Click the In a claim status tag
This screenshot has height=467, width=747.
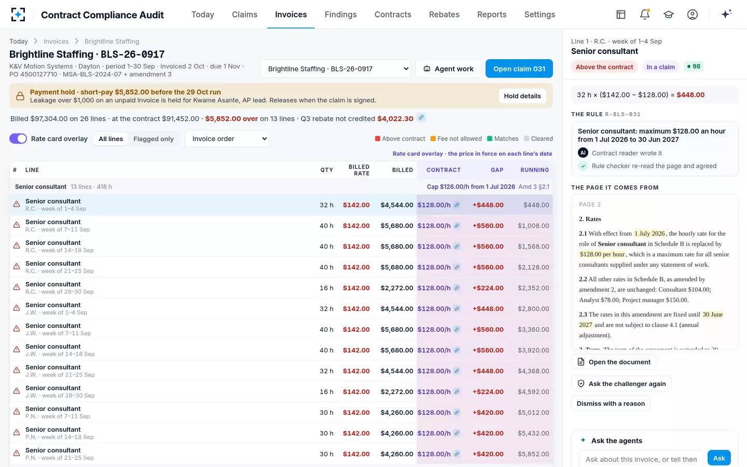(660, 67)
